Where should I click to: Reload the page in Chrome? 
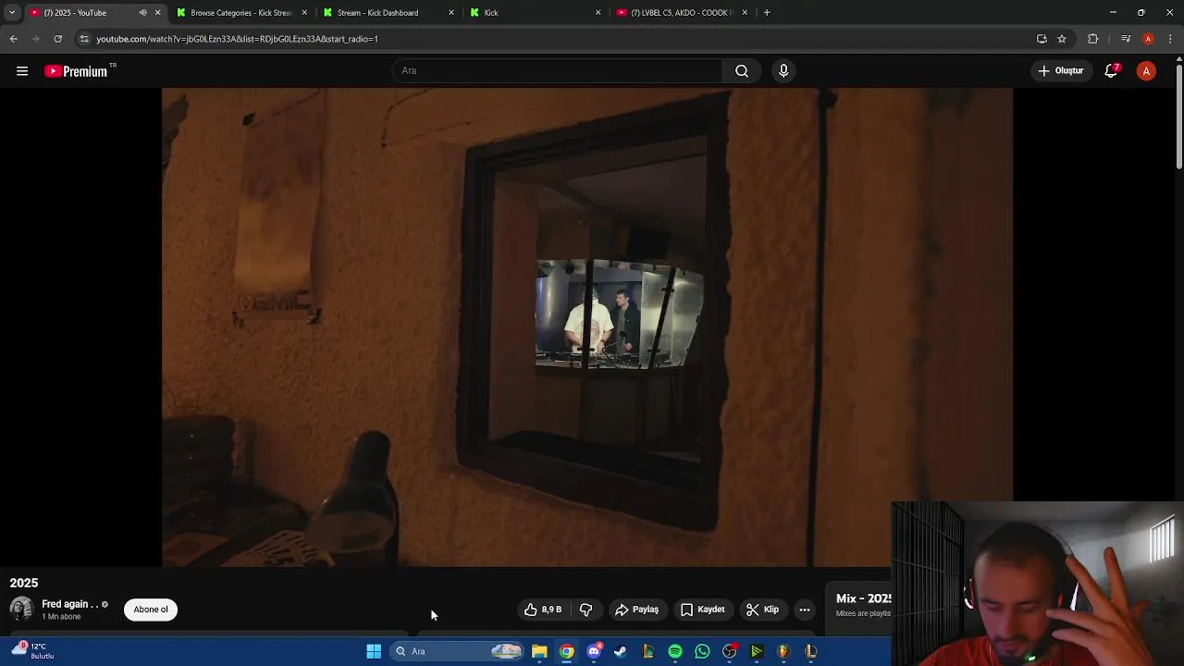pos(57,39)
